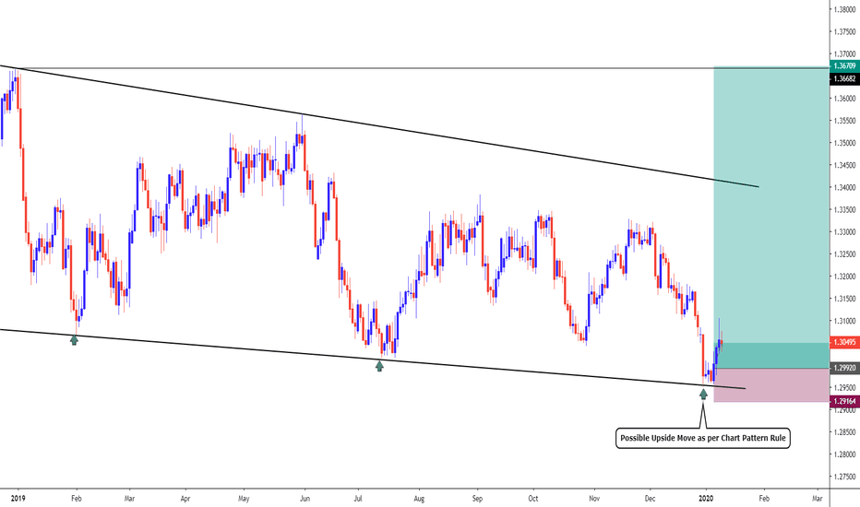This screenshot has height=507, width=860.
Task: Click the green up arrow below February 2019 low
Action: click(x=75, y=340)
